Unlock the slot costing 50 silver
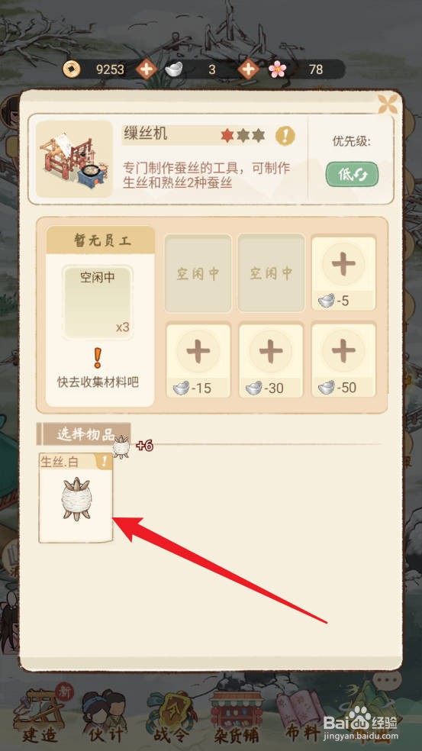Screen dimensions: 422x751 [343, 361]
